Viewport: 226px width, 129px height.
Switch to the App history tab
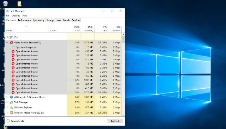tap(38, 20)
